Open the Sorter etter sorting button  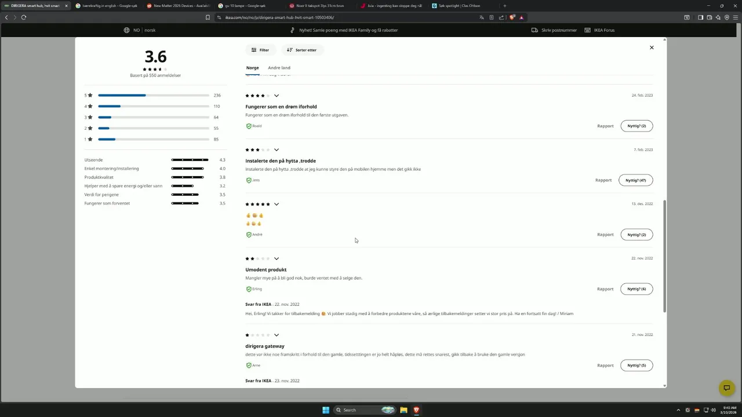[302, 50]
